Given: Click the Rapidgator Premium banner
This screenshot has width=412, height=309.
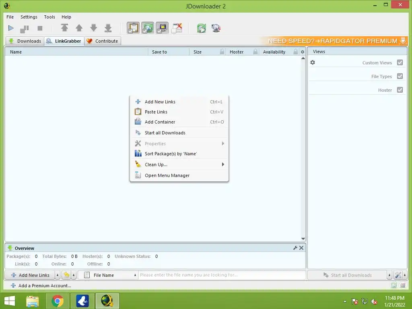Looking at the screenshot, I should [x=334, y=41].
